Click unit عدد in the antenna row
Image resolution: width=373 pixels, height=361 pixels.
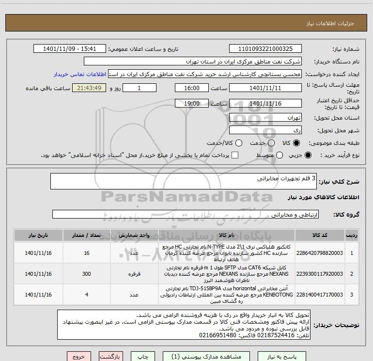(134, 295)
